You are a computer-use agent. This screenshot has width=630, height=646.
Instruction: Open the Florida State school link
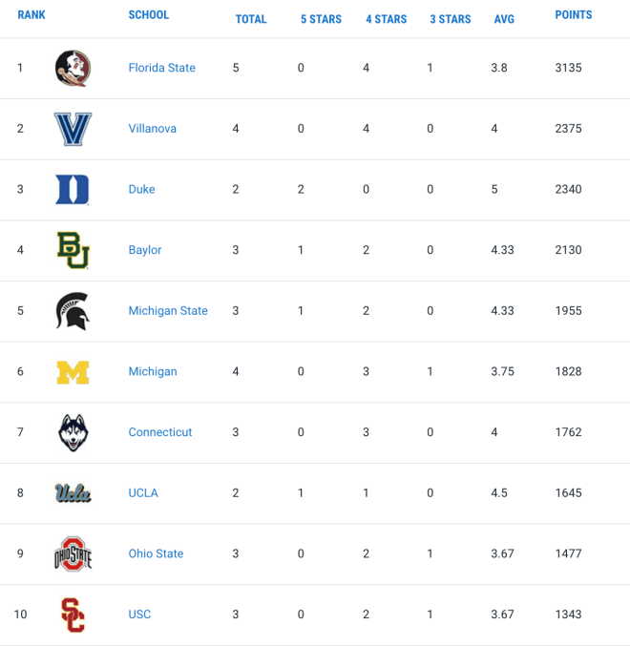162,68
